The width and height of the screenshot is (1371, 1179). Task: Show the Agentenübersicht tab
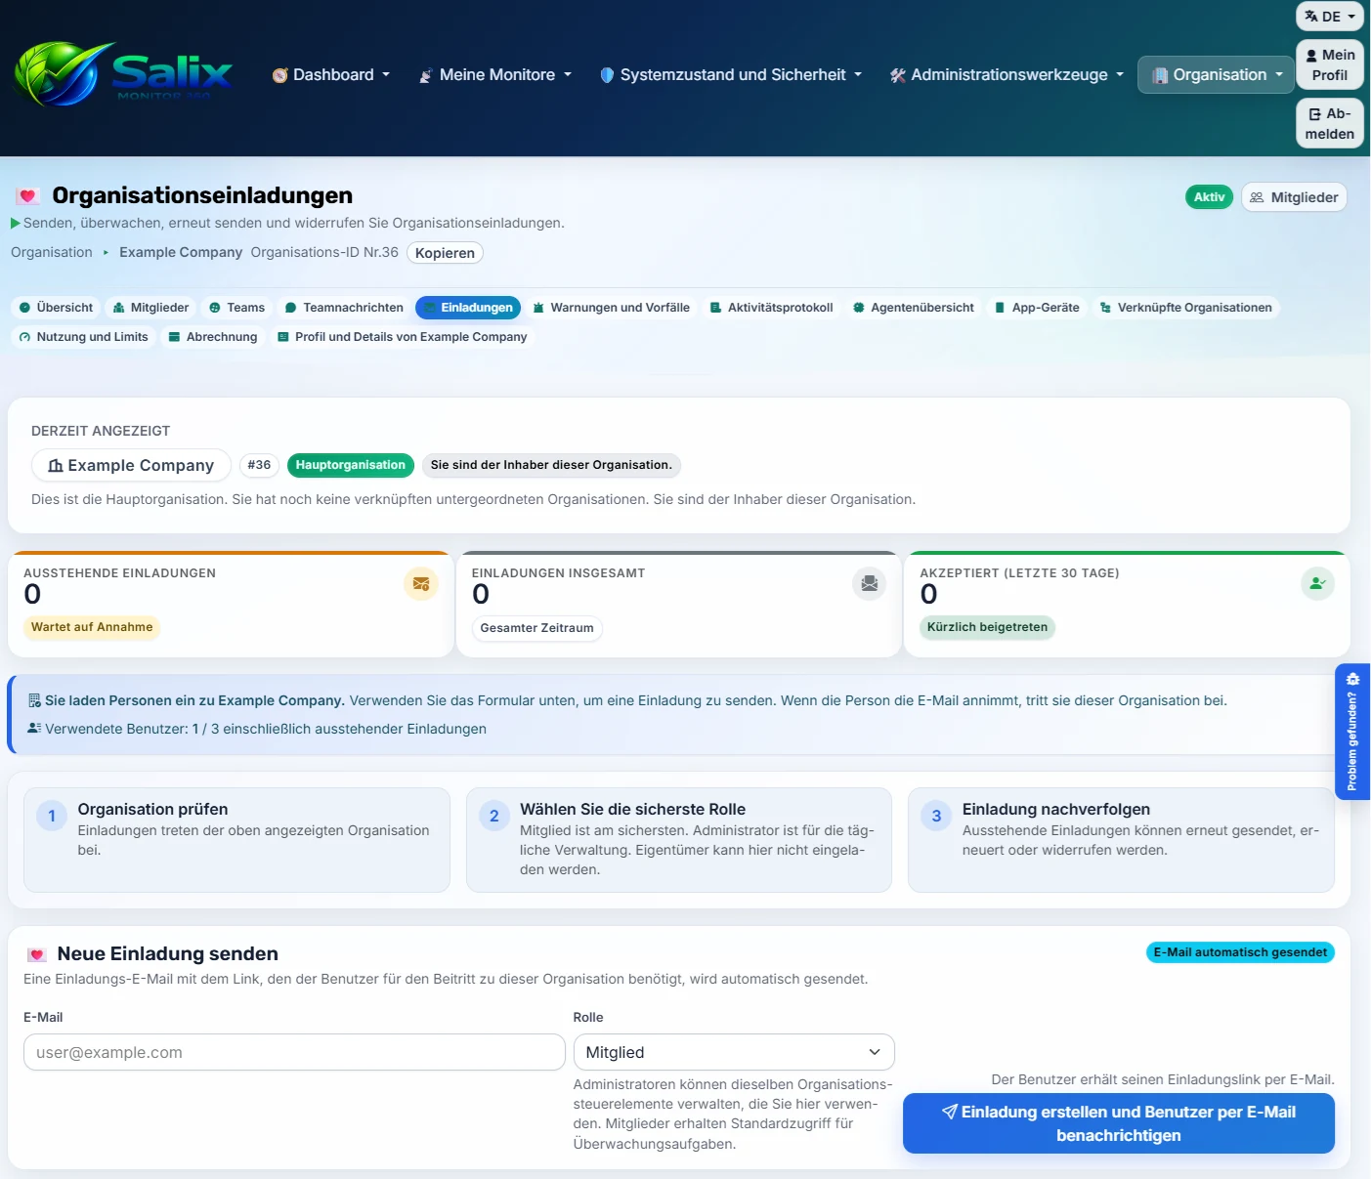(914, 308)
